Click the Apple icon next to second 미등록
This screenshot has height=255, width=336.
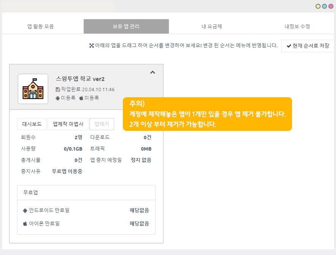pyautogui.click(x=81, y=98)
